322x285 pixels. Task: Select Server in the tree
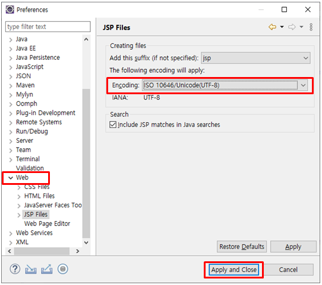tap(24, 140)
